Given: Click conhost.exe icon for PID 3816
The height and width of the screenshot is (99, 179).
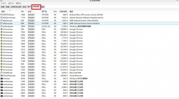Looking at the screenshot, I should click(2, 90).
